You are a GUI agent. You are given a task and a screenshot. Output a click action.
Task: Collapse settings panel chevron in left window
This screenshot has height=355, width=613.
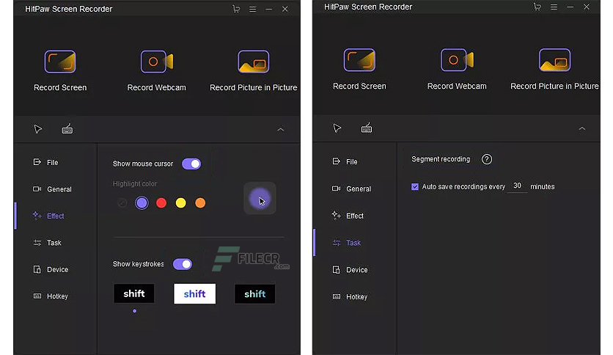pyautogui.click(x=281, y=129)
